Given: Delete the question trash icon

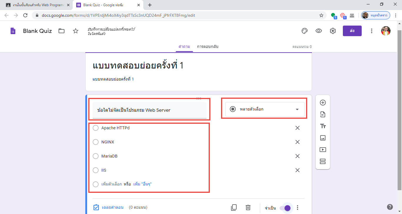Looking at the screenshot, I should point(248,208).
